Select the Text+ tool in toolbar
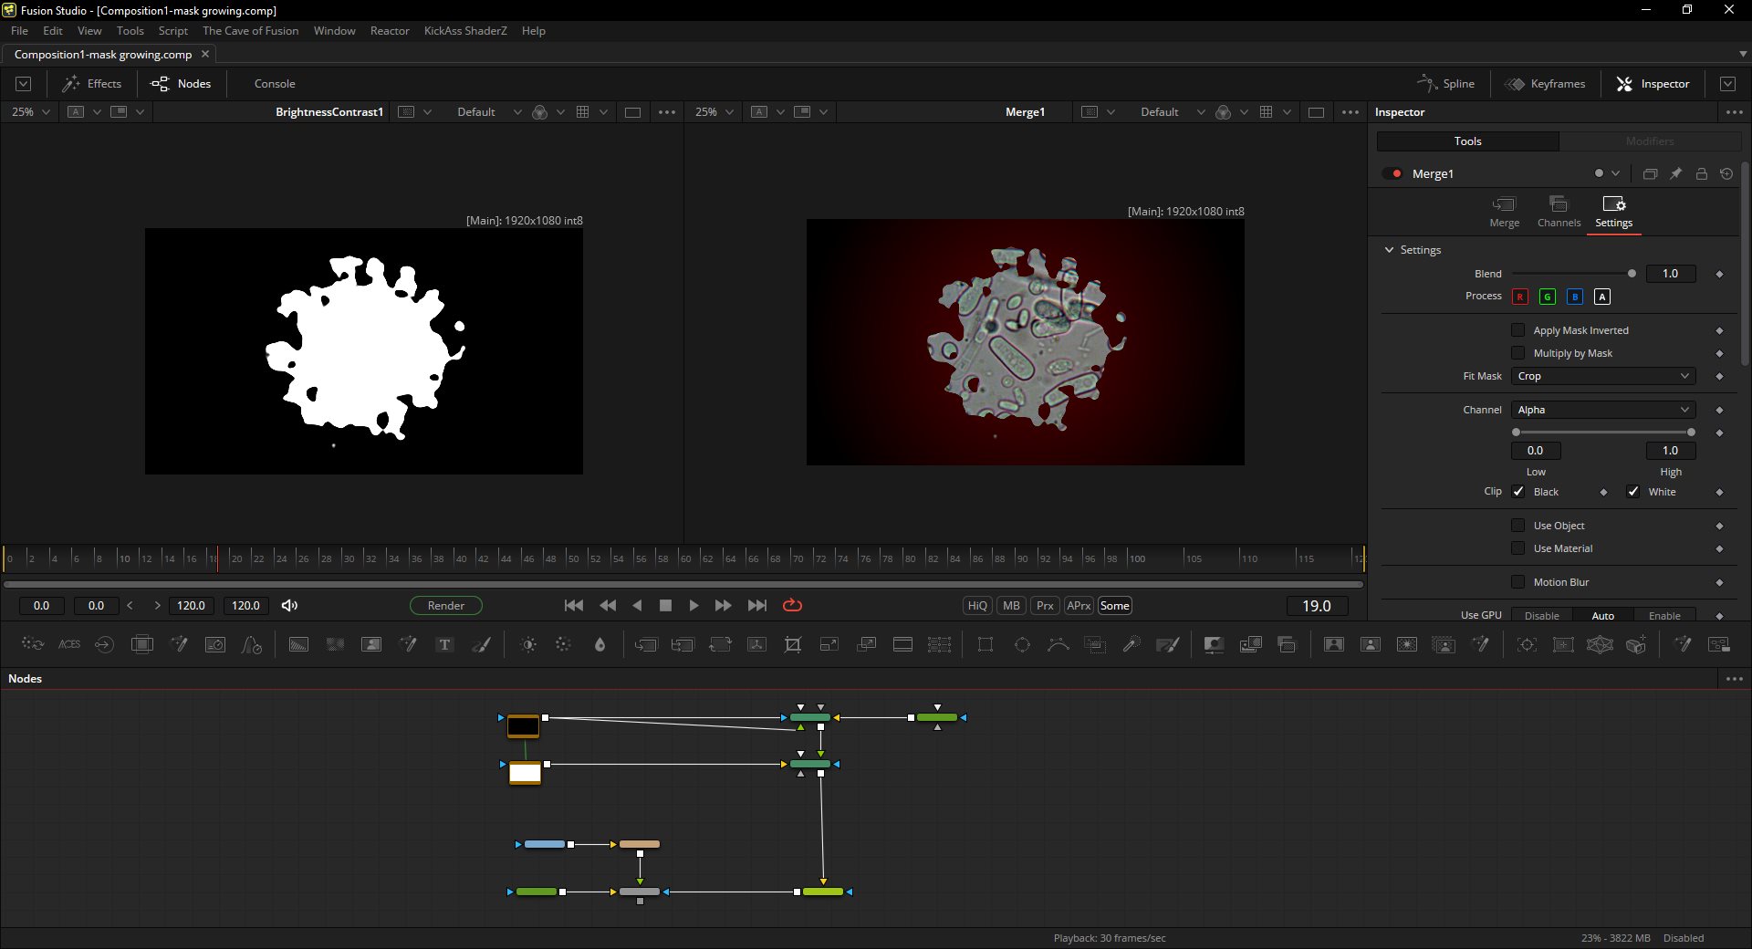The width and height of the screenshot is (1752, 949). 444,644
